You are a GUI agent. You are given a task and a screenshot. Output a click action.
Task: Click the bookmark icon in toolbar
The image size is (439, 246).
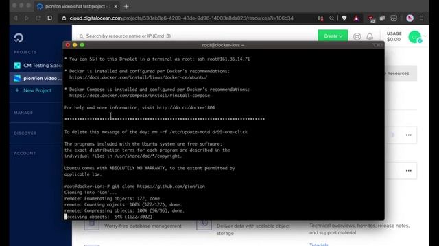click(x=49, y=18)
